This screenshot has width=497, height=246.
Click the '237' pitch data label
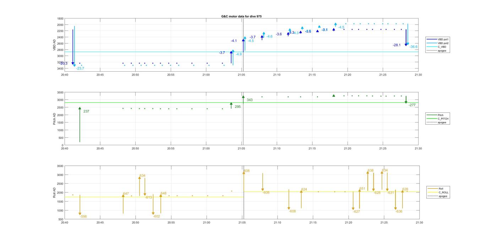86,111
